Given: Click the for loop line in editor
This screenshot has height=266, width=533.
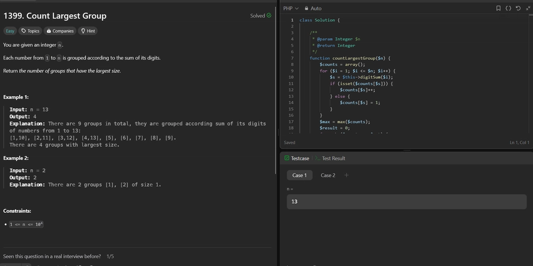Looking at the screenshot, I should click(x=358, y=71).
